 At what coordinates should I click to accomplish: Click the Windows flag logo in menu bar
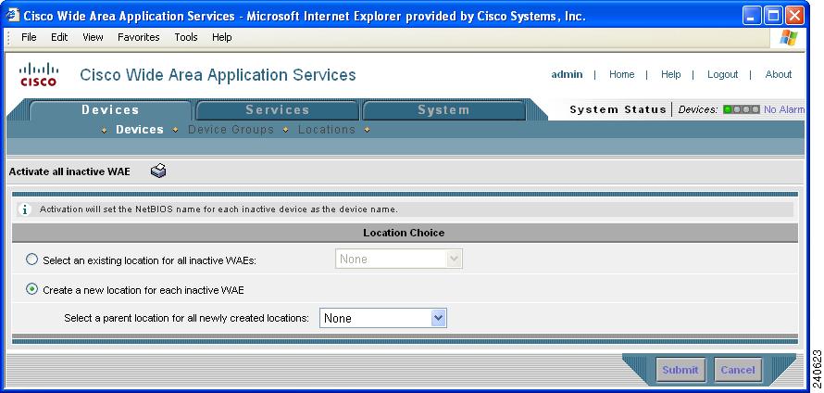[x=788, y=37]
